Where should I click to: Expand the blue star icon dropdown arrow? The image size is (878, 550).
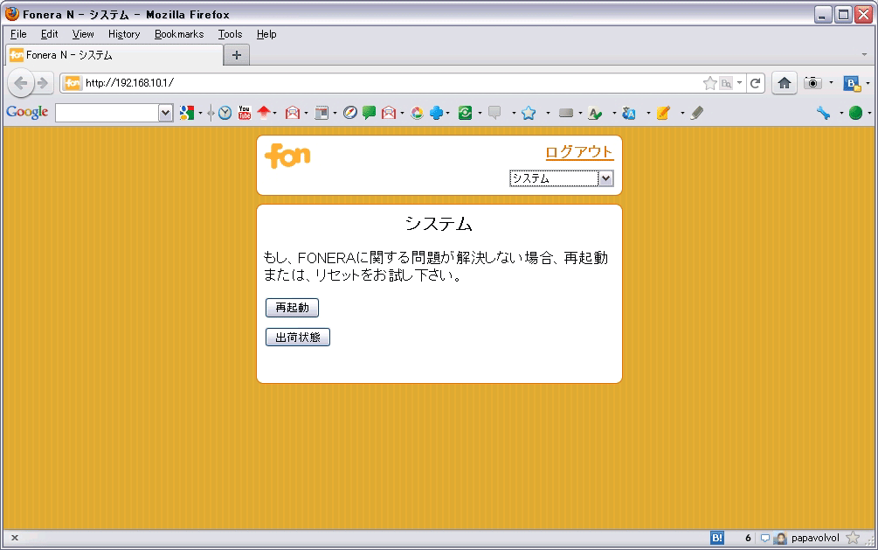click(548, 113)
